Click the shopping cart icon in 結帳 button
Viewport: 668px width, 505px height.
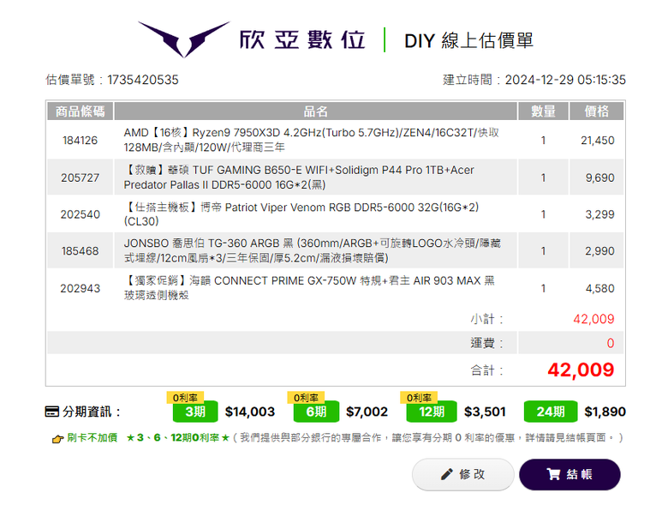(x=553, y=474)
